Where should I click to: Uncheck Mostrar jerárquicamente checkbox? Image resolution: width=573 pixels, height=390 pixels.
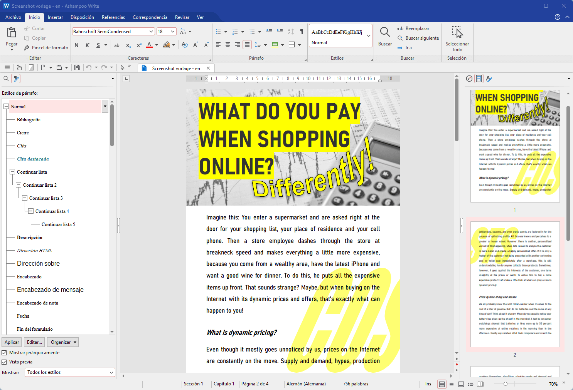click(x=4, y=353)
